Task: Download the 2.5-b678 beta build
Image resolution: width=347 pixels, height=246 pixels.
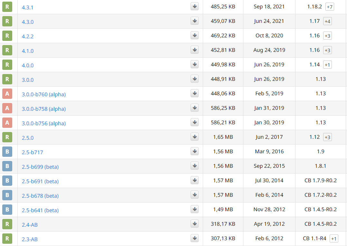Action: (x=194, y=195)
